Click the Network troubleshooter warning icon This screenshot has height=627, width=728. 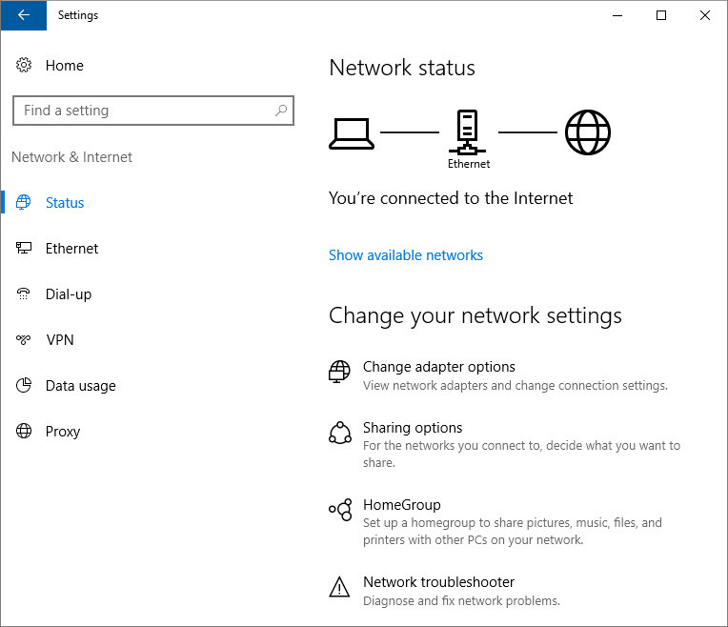(340, 587)
